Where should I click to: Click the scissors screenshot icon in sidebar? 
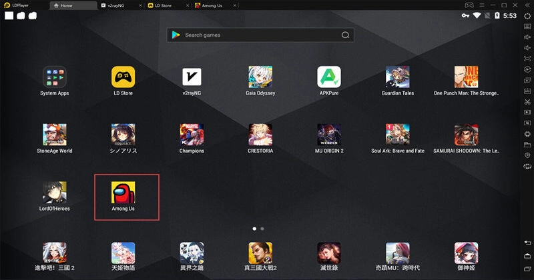(527, 101)
